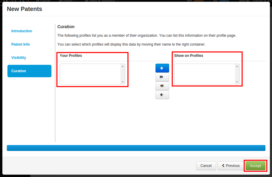Select the Show on Profiles list box
272x177 pixels.
pos(207,74)
